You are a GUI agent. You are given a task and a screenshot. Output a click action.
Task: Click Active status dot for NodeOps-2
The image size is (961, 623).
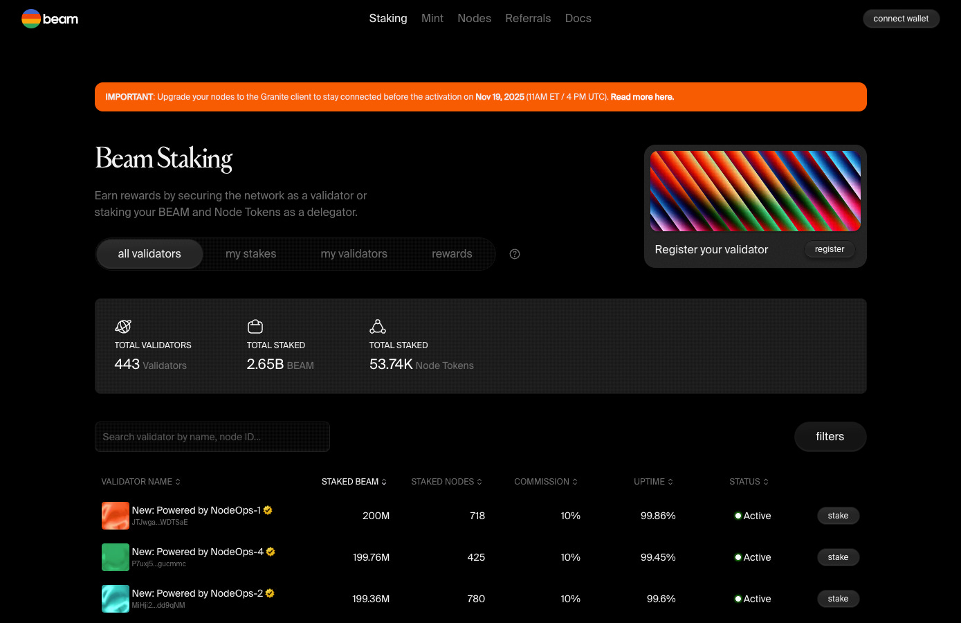point(738,599)
